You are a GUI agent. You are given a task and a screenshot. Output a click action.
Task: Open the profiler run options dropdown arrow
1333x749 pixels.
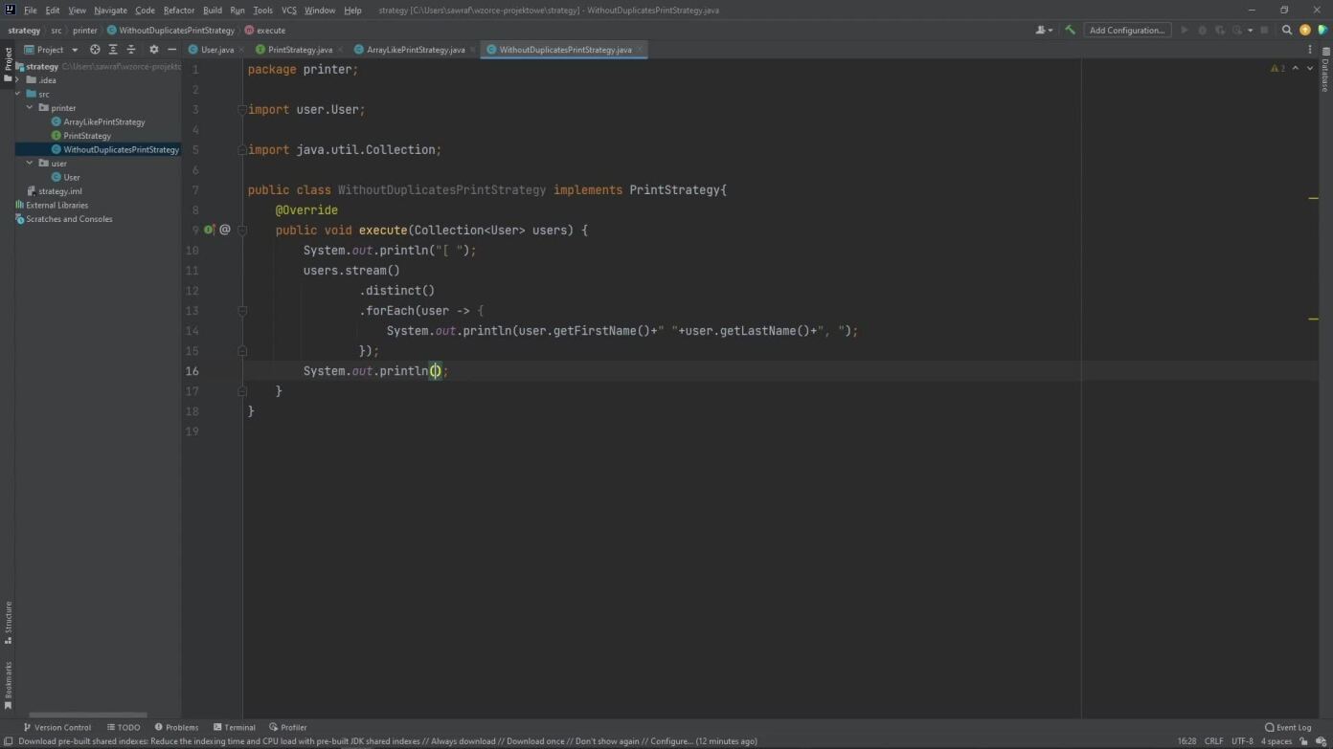[x=1251, y=31]
